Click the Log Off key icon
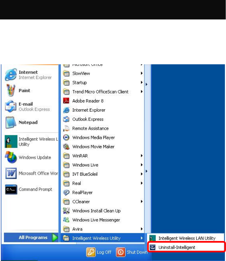Viewport: 226px width, 261px height. 91,252
